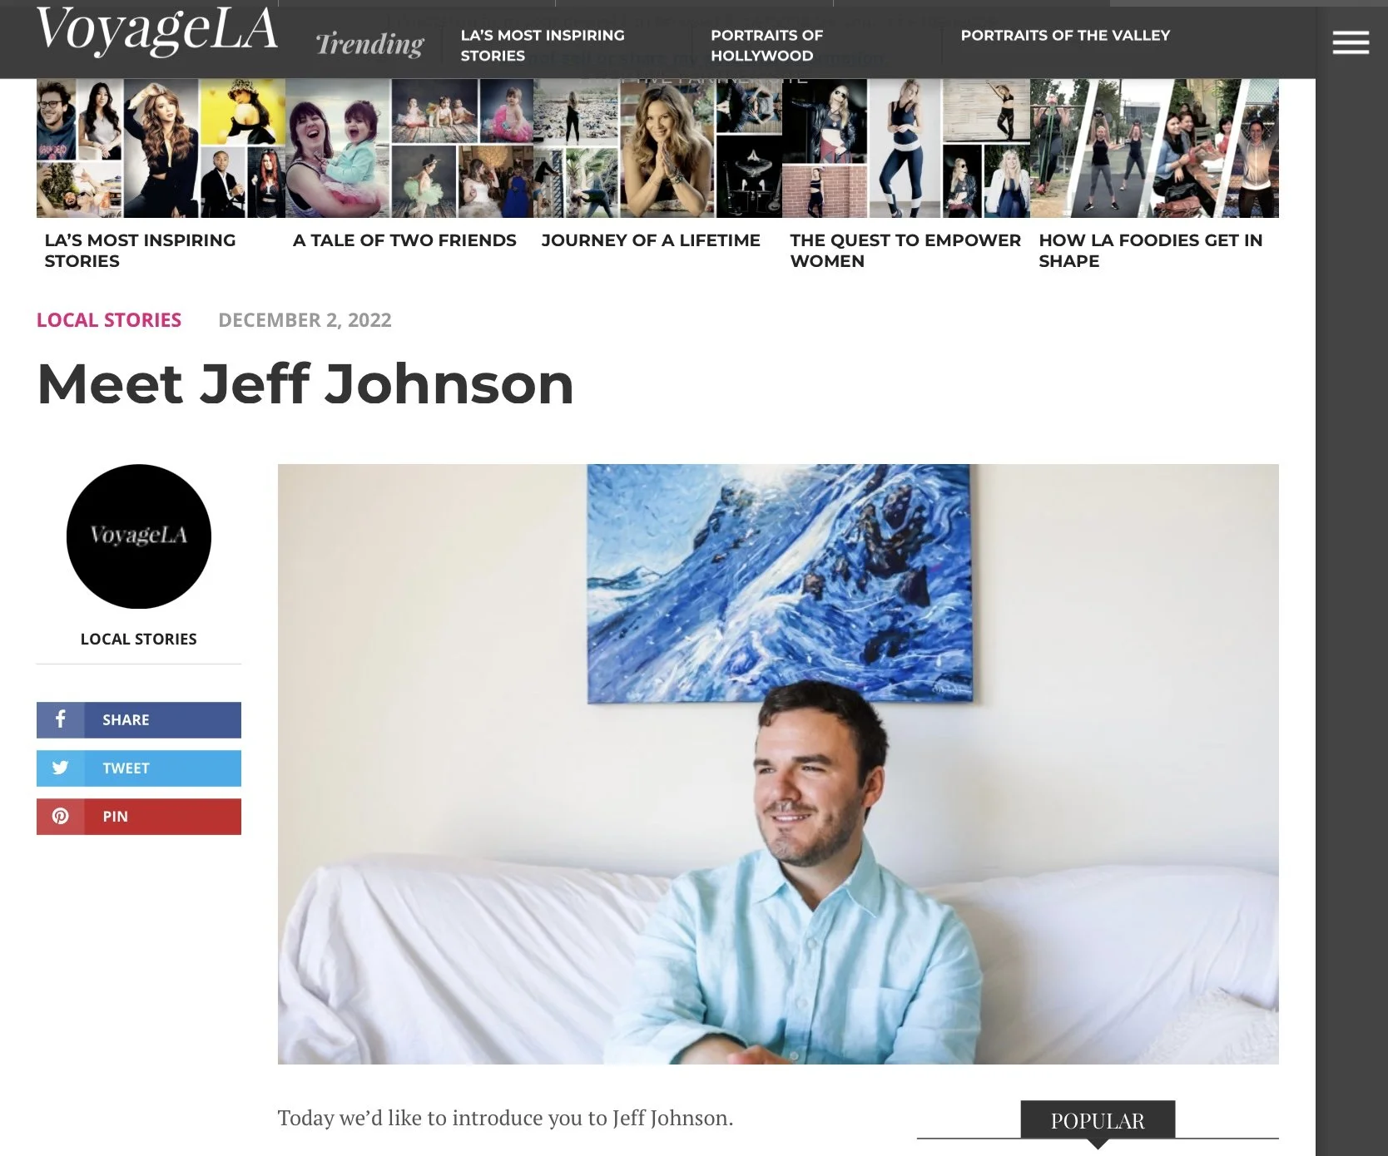This screenshot has height=1156, width=1388.
Task: Click The Quest to Empower Women thumbnail
Action: pyautogui.click(x=906, y=149)
